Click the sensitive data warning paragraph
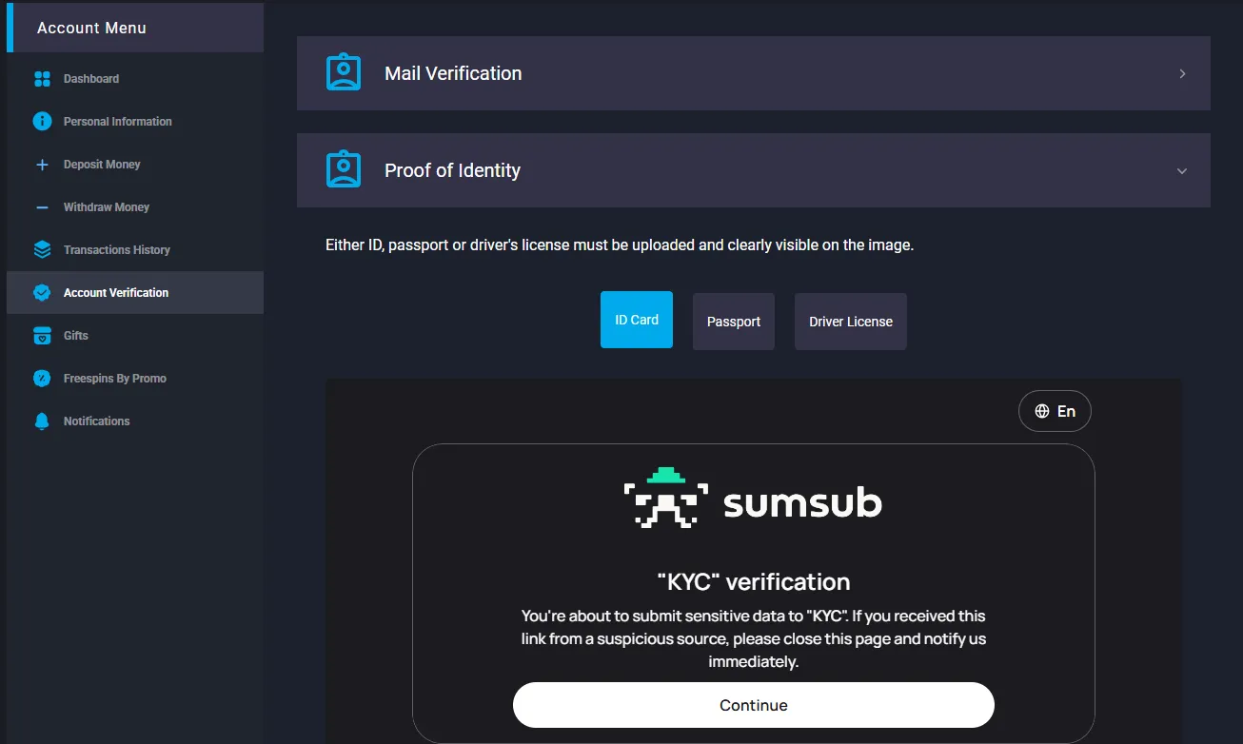 point(754,638)
